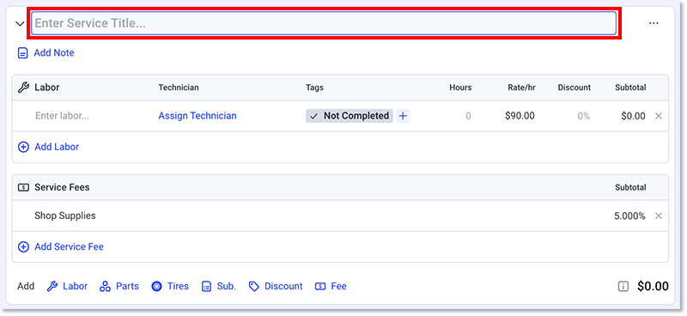This screenshot has height=316, width=687.
Task: Click the info icon beside the service total
Action: tap(623, 287)
